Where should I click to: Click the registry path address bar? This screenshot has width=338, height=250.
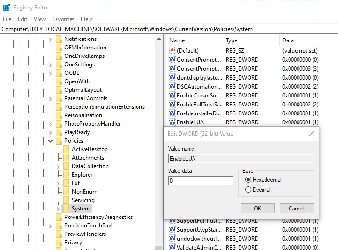(x=169, y=29)
